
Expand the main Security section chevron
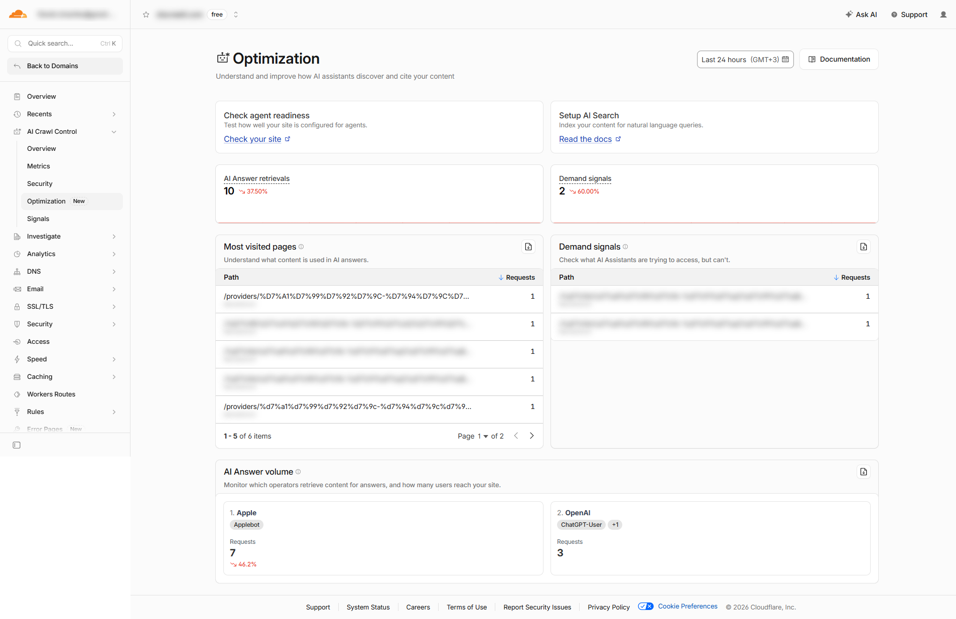click(x=114, y=324)
